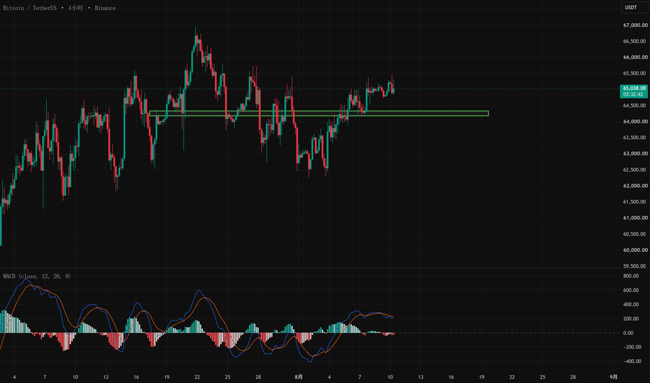Click the 64,000.00 price axis label
Viewport: 650px width, 383px height.
tap(635, 121)
